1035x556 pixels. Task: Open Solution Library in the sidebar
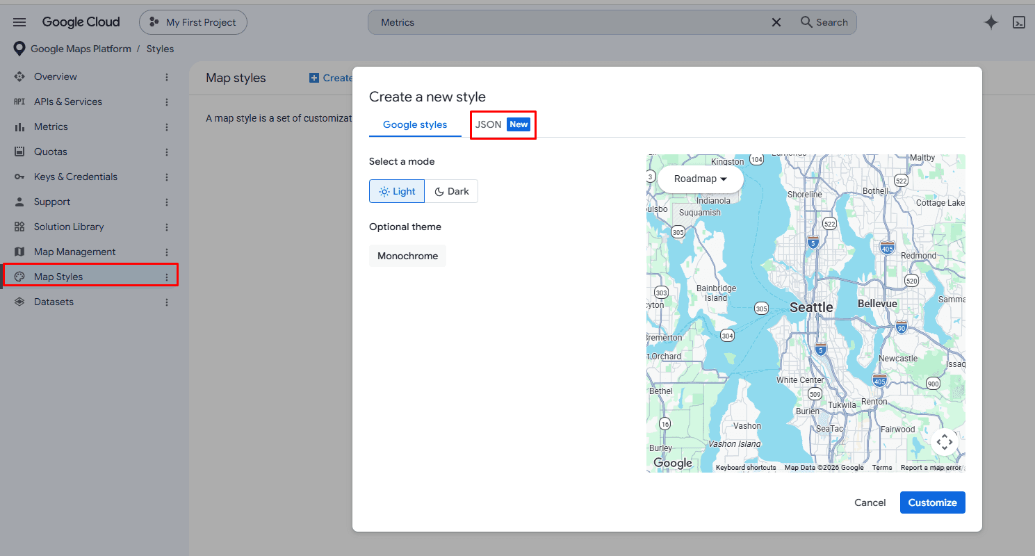[69, 227]
